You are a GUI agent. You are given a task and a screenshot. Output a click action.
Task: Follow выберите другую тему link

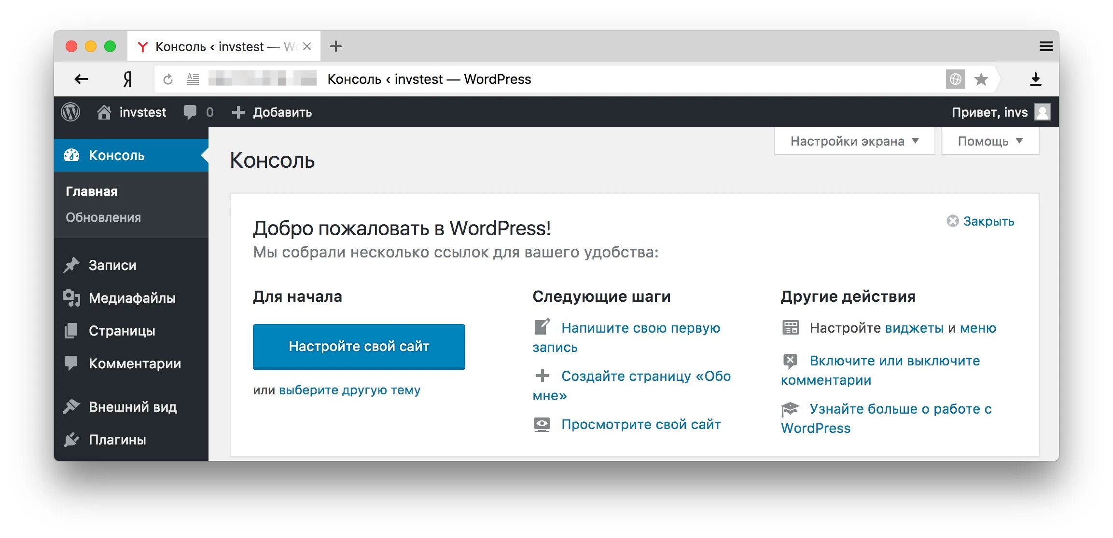pyautogui.click(x=349, y=390)
